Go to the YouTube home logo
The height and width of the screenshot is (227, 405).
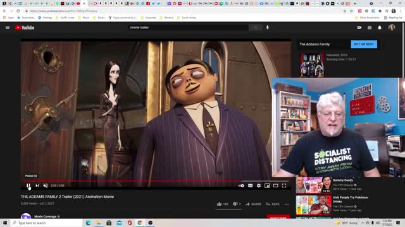[25, 28]
